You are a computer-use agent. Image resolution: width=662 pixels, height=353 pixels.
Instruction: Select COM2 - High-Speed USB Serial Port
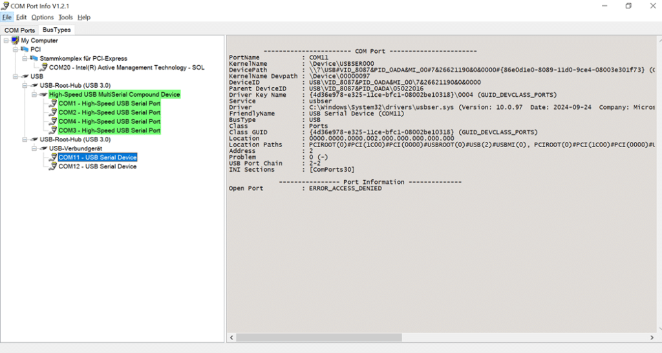109,112
